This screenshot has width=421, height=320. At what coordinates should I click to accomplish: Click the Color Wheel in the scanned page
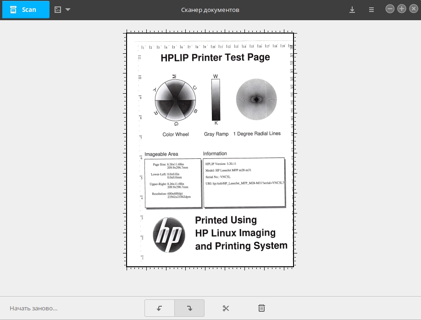pos(175,100)
